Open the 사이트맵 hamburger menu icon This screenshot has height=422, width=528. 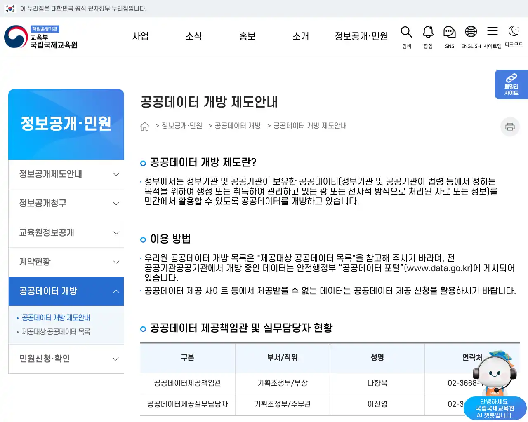pyautogui.click(x=492, y=31)
